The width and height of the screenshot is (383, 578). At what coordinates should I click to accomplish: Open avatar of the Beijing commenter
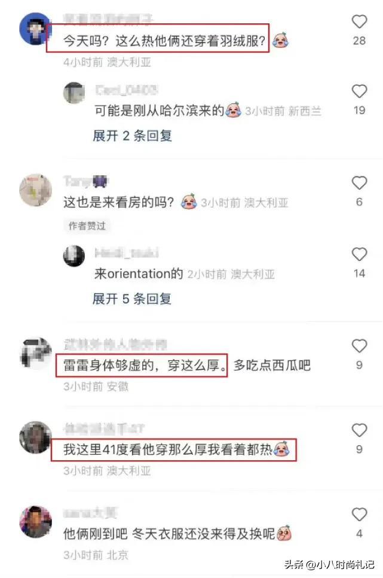tap(35, 522)
